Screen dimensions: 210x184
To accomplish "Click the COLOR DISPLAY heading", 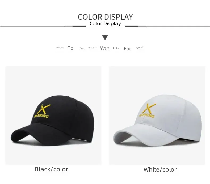I will click(105, 17).
